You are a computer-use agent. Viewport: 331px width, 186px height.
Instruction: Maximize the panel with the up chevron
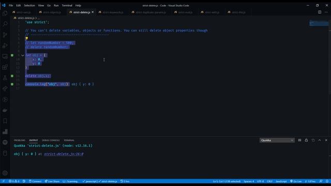pyautogui.click(x=320, y=140)
